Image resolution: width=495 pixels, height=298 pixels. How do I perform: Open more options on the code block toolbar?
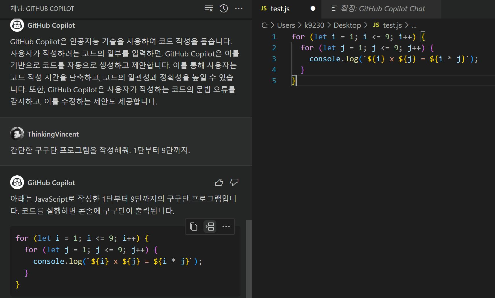pyautogui.click(x=226, y=227)
